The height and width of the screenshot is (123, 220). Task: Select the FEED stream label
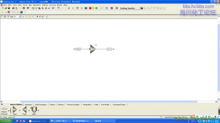tap(78, 49)
